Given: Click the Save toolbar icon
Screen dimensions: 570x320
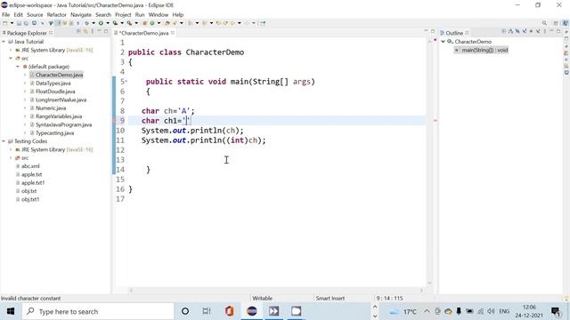Looking at the screenshot, I should click(19, 23).
